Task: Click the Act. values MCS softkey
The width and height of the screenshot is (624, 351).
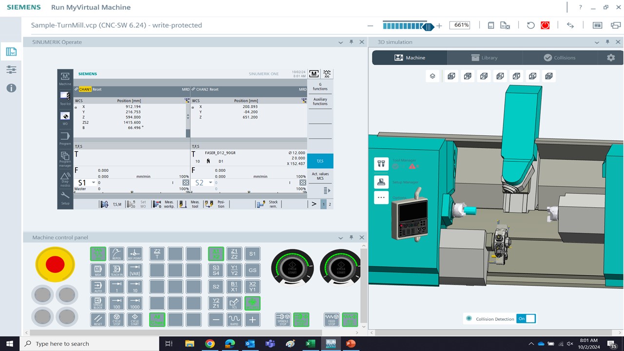Action: click(x=320, y=176)
